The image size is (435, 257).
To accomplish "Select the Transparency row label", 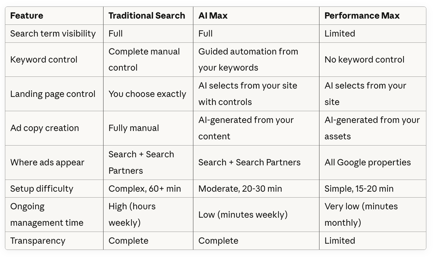I will tap(38, 241).
